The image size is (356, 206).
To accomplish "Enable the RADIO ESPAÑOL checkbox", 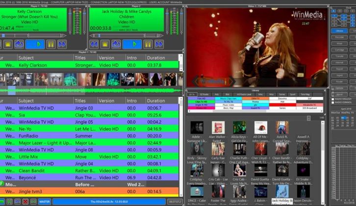I will pyautogui.click(x=333, y=103).
